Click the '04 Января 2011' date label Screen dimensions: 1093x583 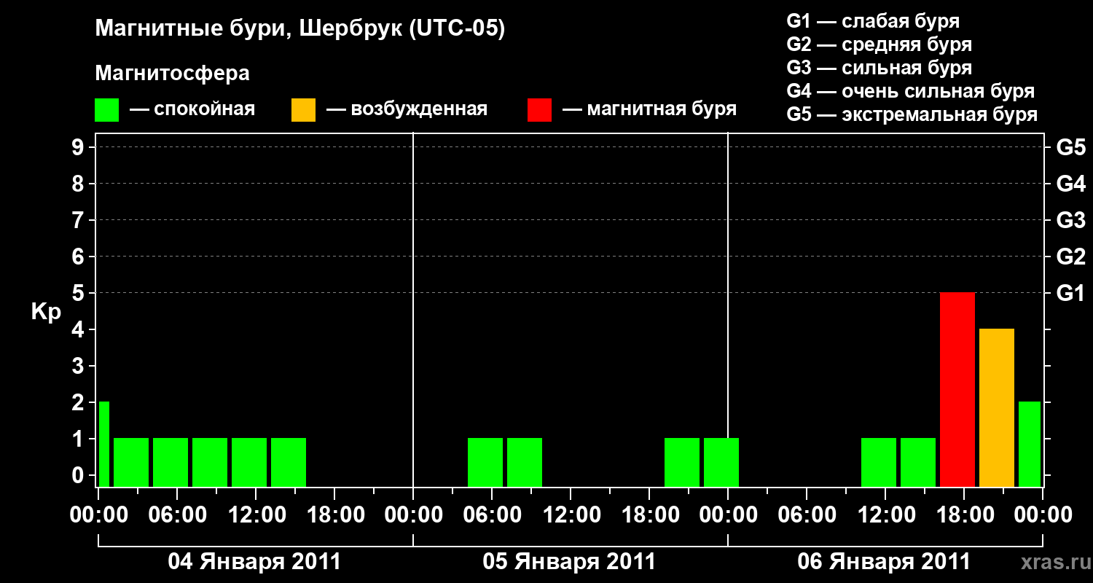254,562
